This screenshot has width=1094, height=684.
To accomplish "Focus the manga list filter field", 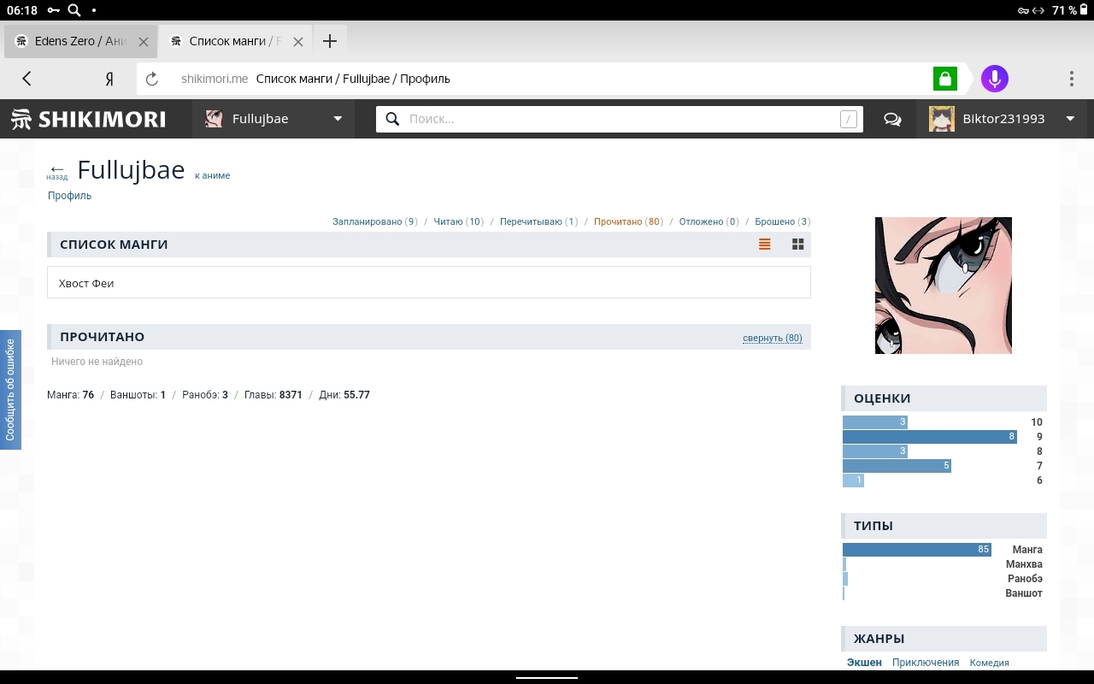I will click(428, 283).
